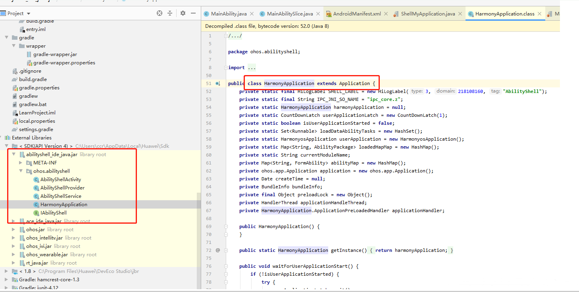Collapse the wrapper folder
Screen dimensions: 579x292
14,46
